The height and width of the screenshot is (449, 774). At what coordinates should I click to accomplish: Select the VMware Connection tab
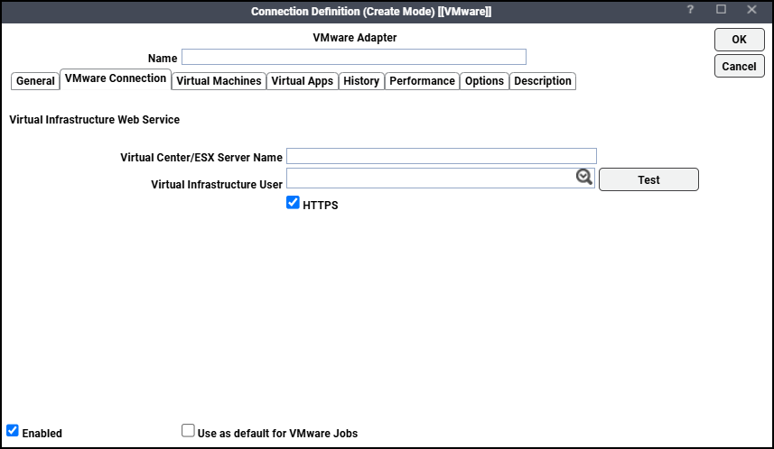(x=116, y=79)
